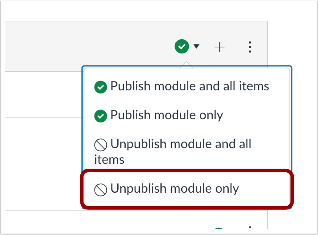Select the second module item row
Viewport: 318px width, 235px height.
click(x=44, y=141)
